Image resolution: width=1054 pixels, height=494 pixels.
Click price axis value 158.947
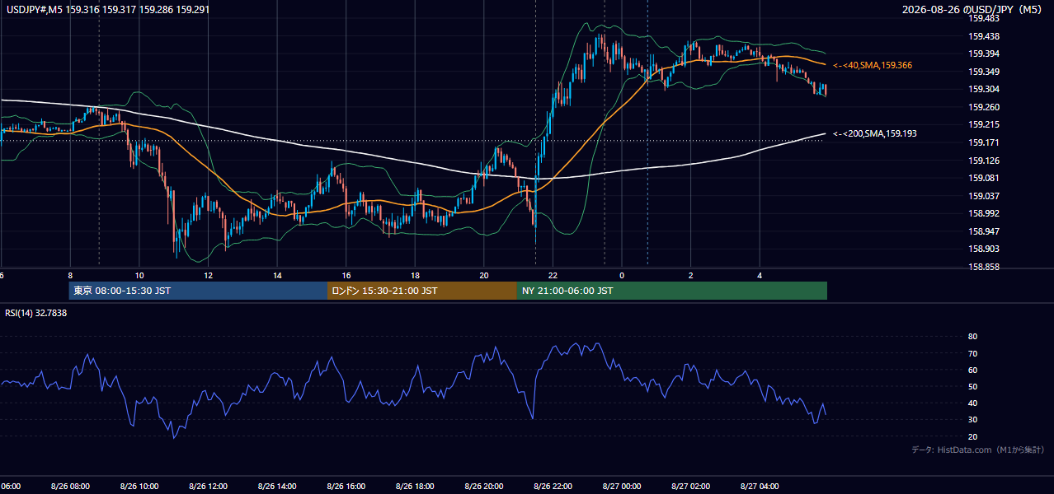pyautogui.click(x=984, y=232)
